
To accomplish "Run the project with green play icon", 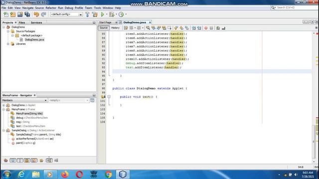I will coord(103,14).
